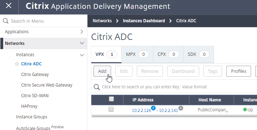The height and width of the screenshot is (130, 257).
Task: Expand the Applications menu section
Action: tap(82, 32)
